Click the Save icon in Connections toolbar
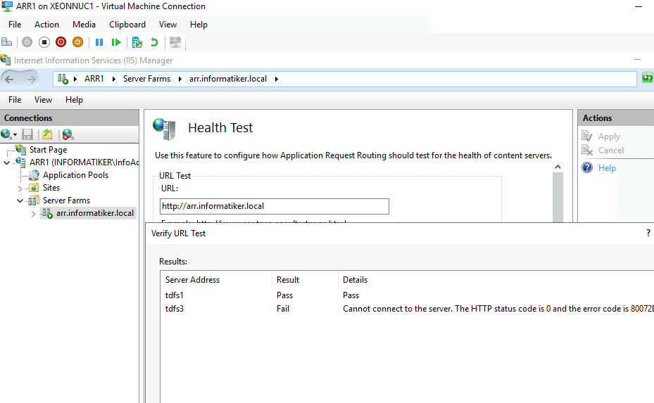Viewport: 654px width, 403px height. tap(27, 134)
